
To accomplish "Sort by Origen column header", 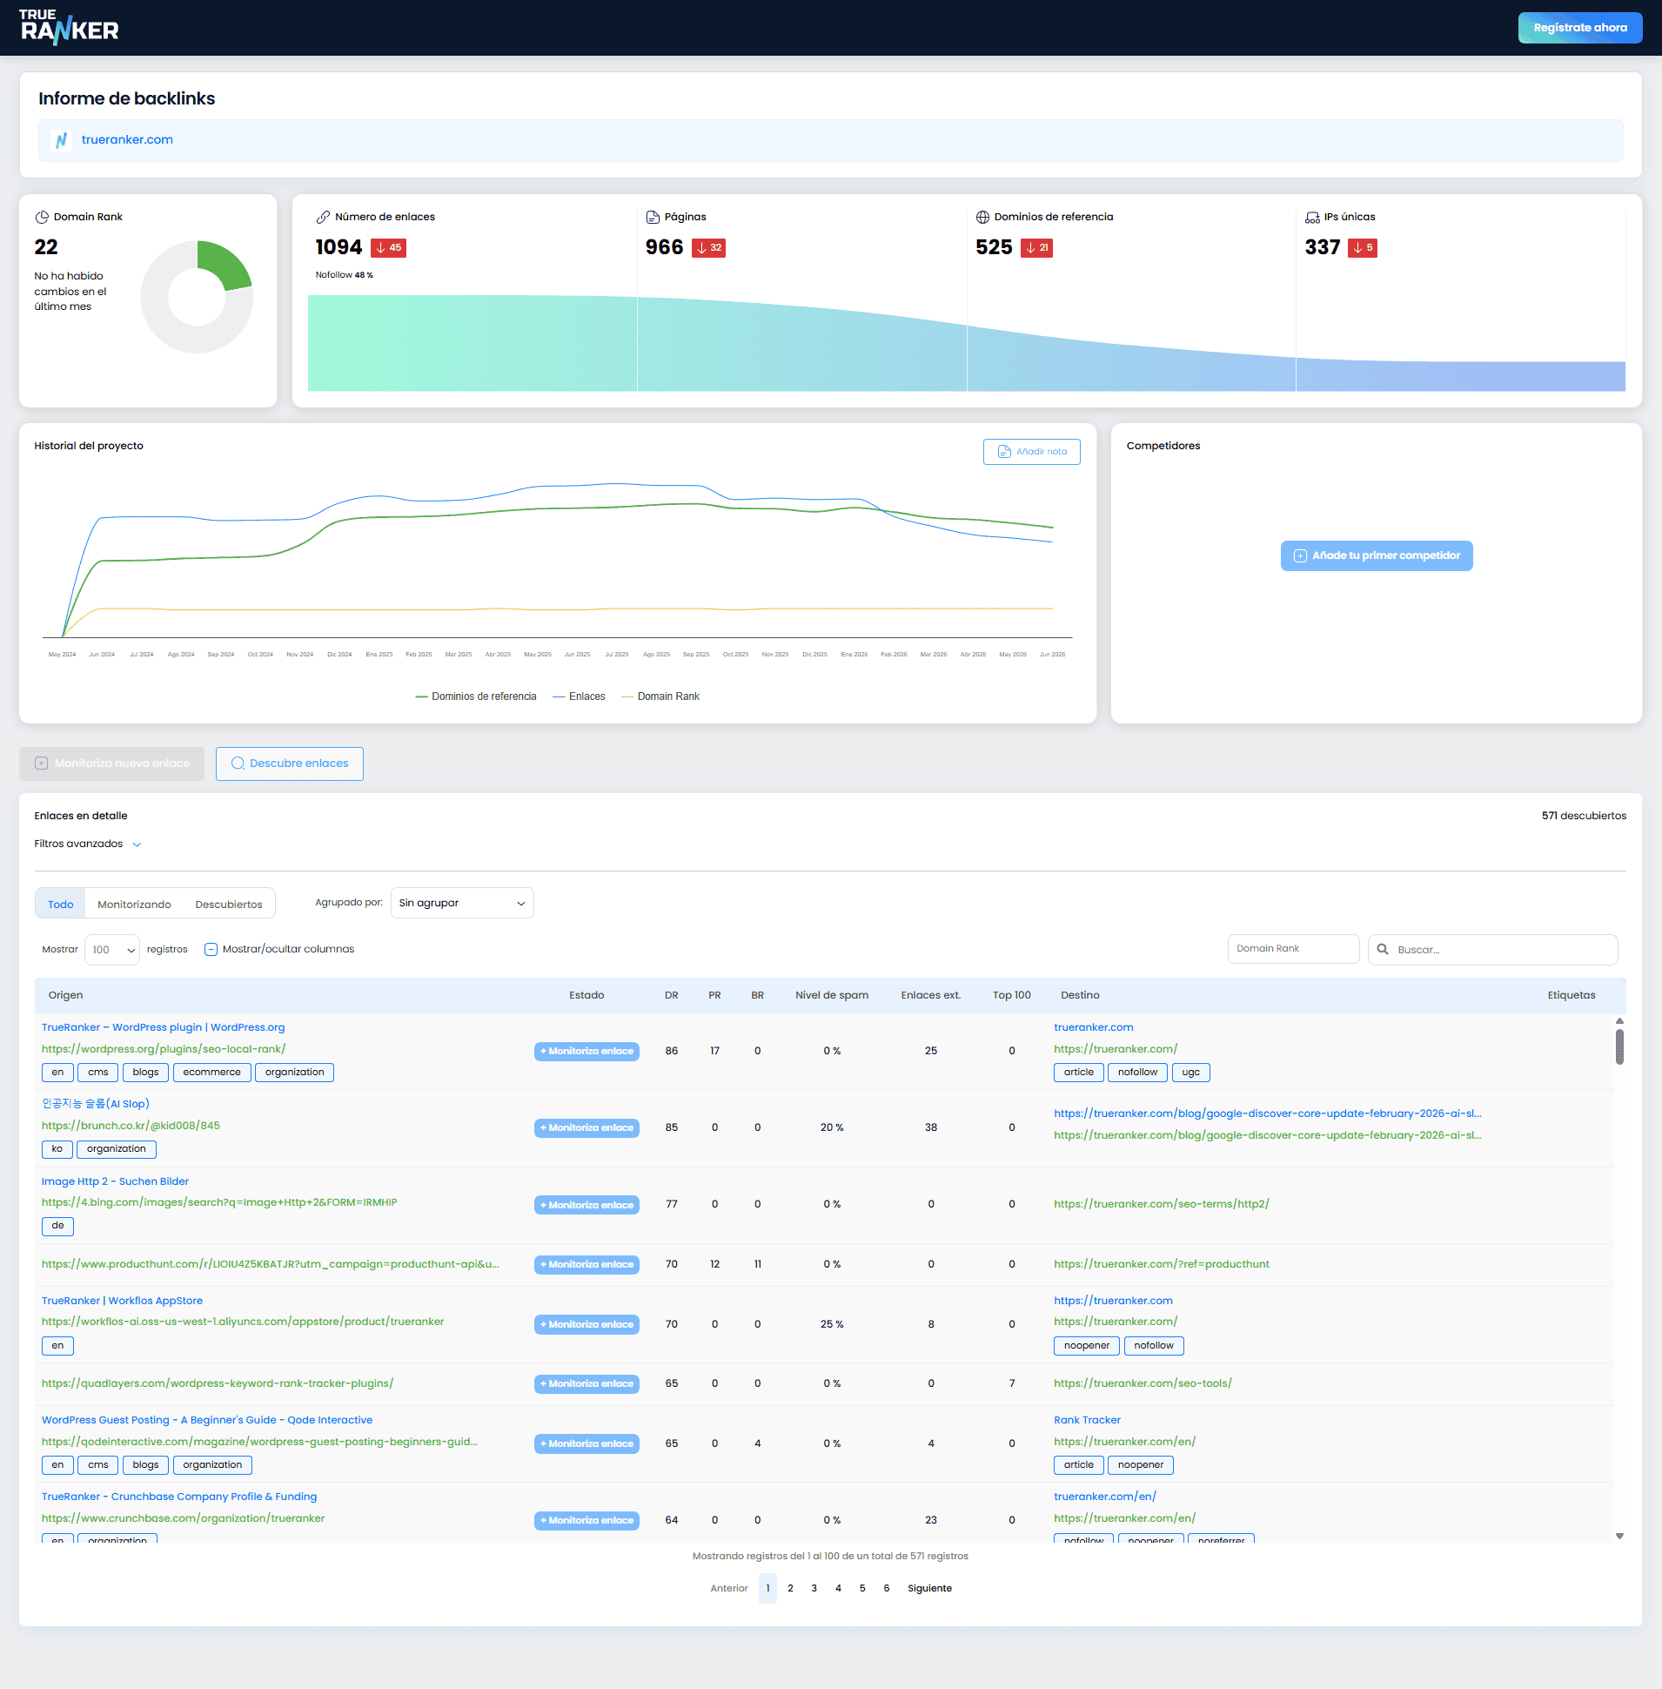I will 65,996.
